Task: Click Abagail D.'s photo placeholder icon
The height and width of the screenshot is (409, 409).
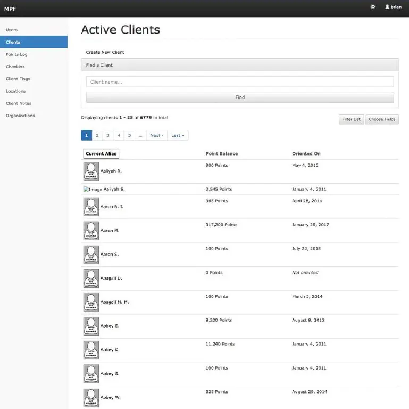Action: [x=91, y=279]
